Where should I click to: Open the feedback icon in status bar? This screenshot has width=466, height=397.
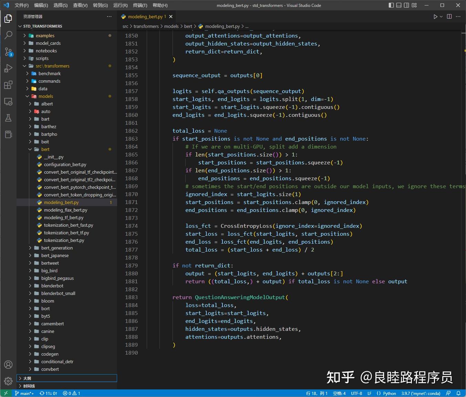point(448,393)
